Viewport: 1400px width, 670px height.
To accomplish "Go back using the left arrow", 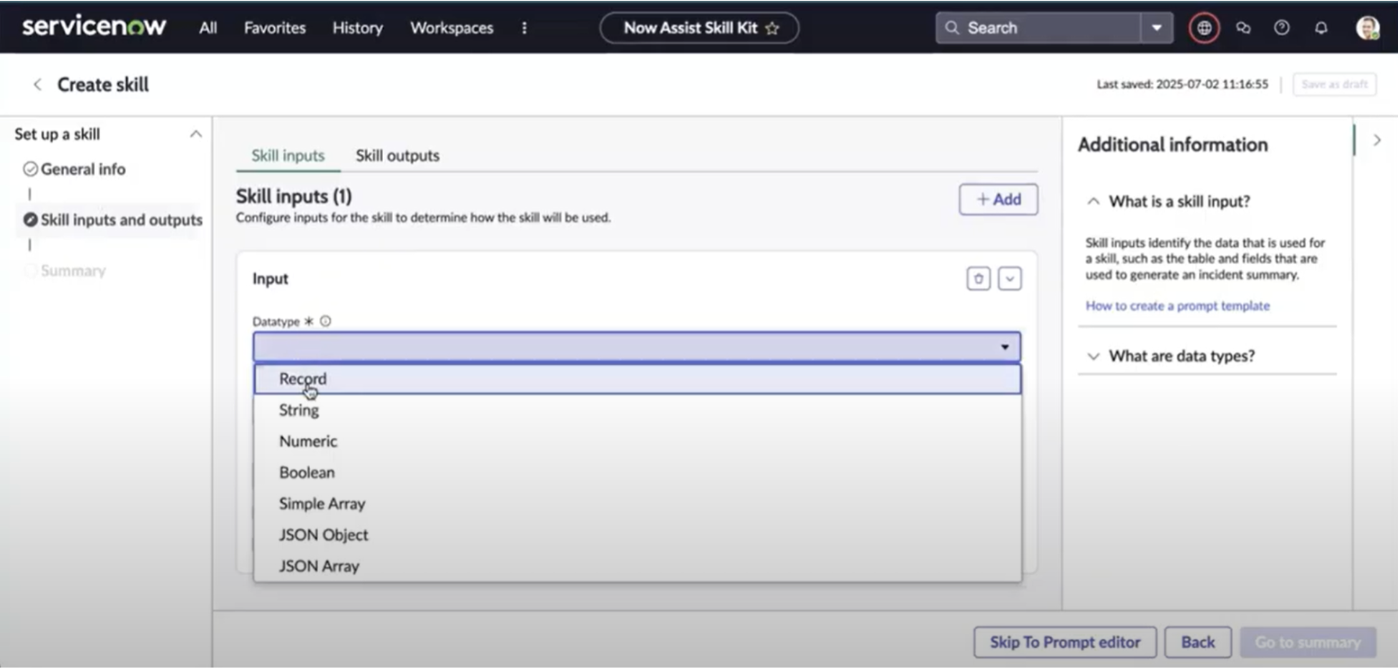I will tap(37, 84).
